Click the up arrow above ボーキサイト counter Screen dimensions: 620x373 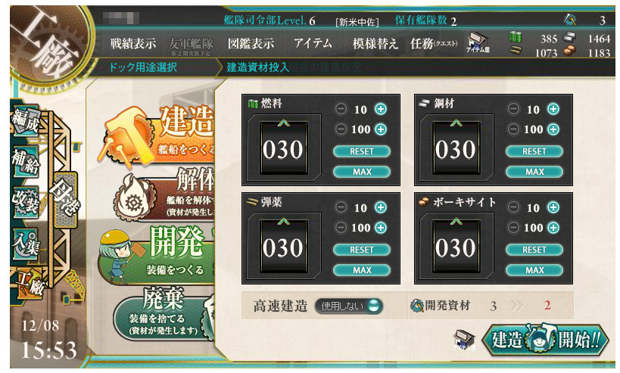pos(456,221)
